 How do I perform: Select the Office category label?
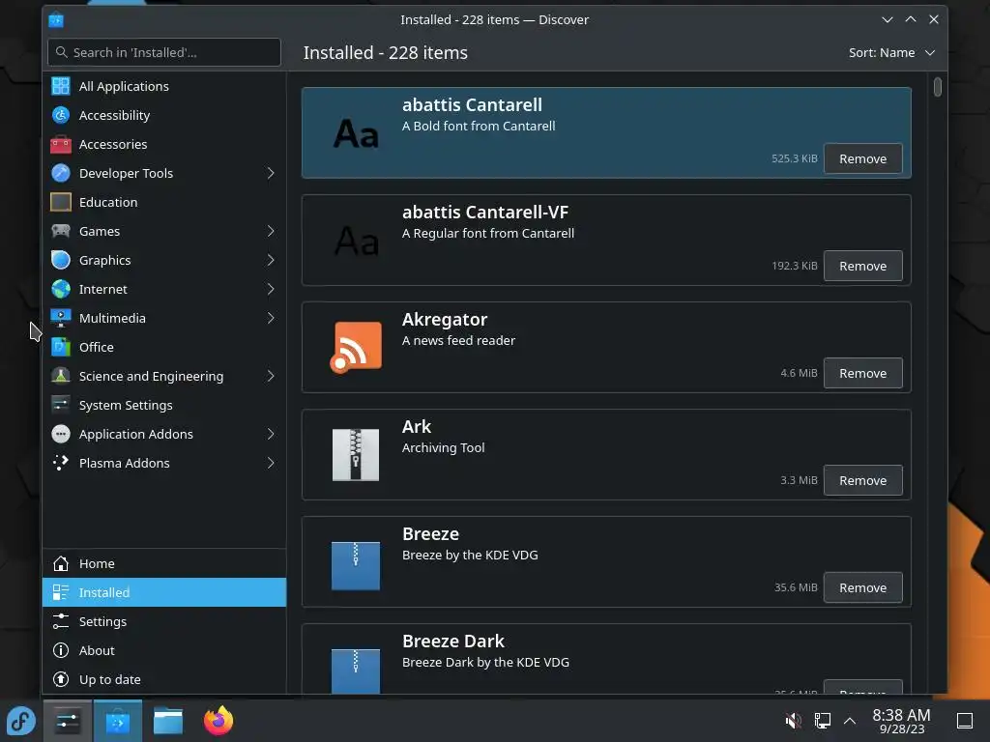pos(96,347)
